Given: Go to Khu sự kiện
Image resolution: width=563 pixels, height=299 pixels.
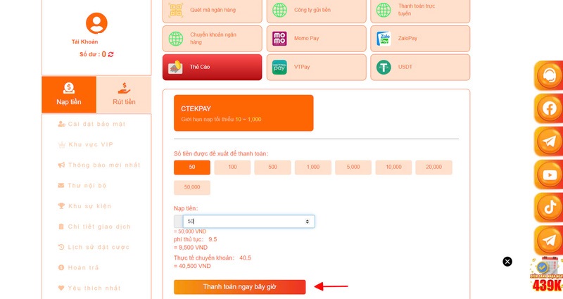Looking at the screenshot, I should click(84, 205).
